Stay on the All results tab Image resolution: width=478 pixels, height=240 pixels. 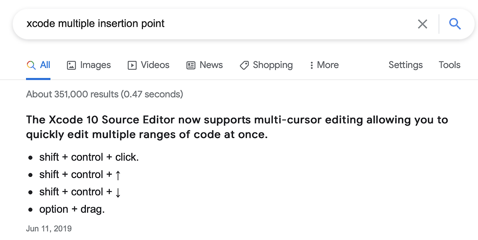(44, 65)
